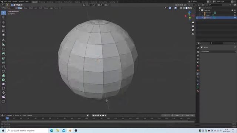Image resolution: width=237 pixels, height=133 pixels.
Task: Play the animation in timeline
Action: (x=100, y=115)
